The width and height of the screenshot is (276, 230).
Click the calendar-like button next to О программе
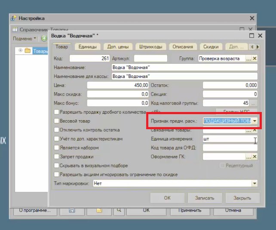pyautogui.click(x=72, y=211)
